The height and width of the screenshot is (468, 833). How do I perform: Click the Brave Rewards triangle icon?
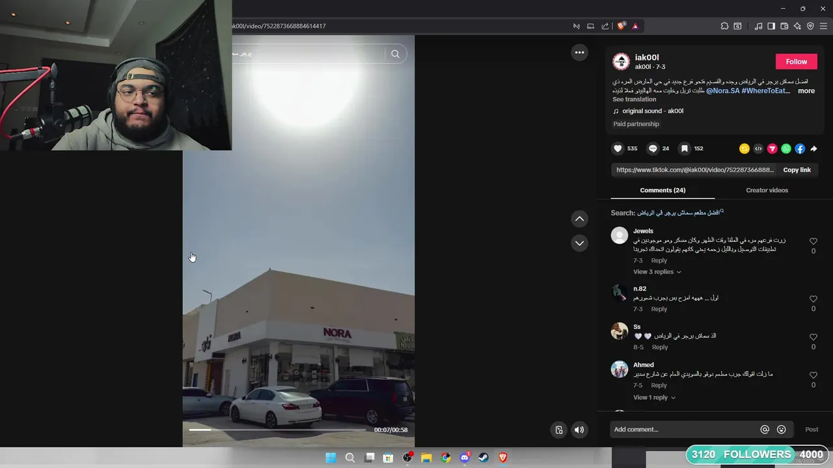pyautogui.click(x=635, y=26)
